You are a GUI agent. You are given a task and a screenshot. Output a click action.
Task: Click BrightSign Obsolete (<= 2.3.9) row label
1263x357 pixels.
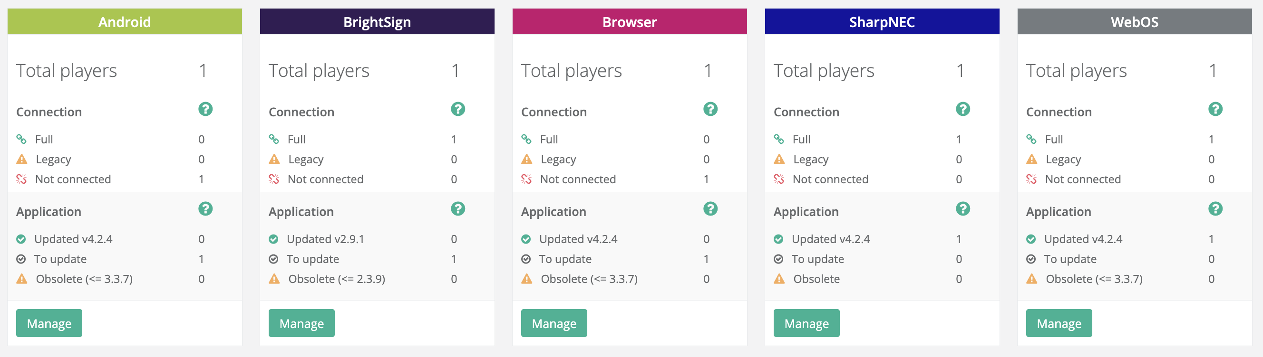(336, 279)
